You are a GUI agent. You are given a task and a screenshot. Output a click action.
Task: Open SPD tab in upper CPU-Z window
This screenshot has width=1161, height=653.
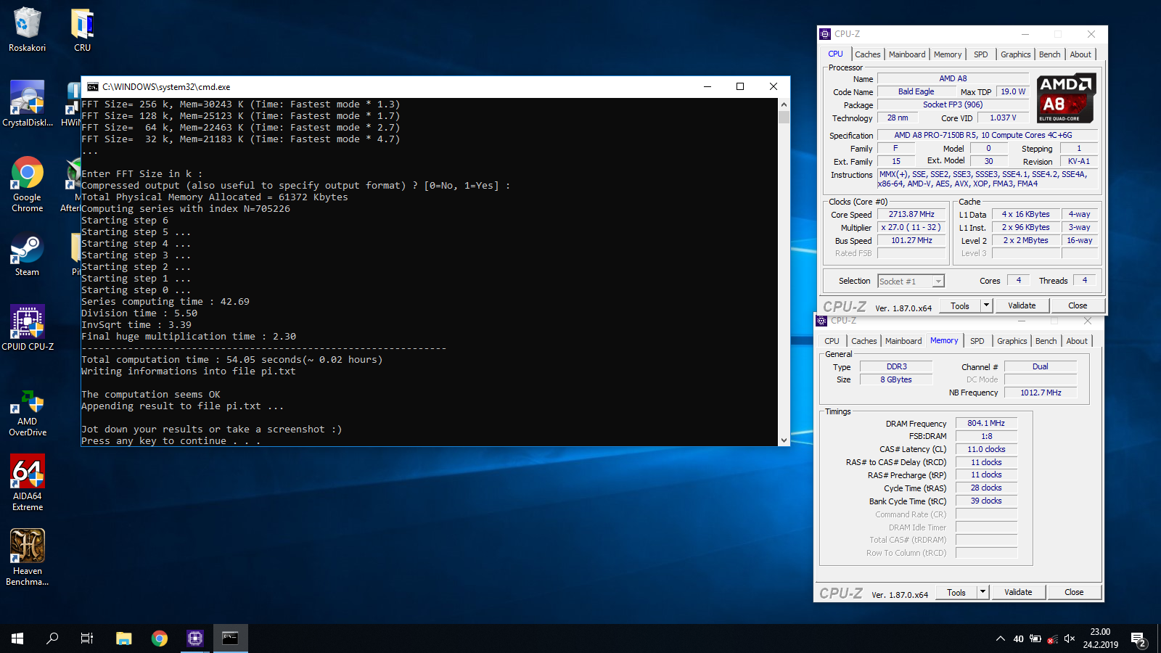[980, 54]
